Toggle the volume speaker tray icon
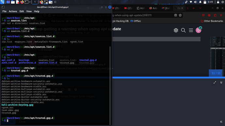Image resolution: width=225 pixels, height=126 pixels. click(195, 2)
